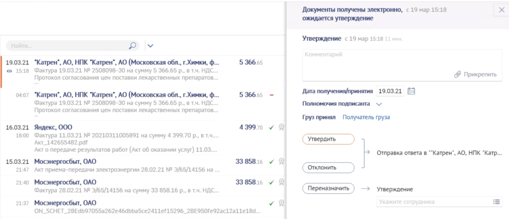Click red minus status icon on Катрен 04:07 row
This screenshot has height=219, width=509.
(x=271, y=94)
